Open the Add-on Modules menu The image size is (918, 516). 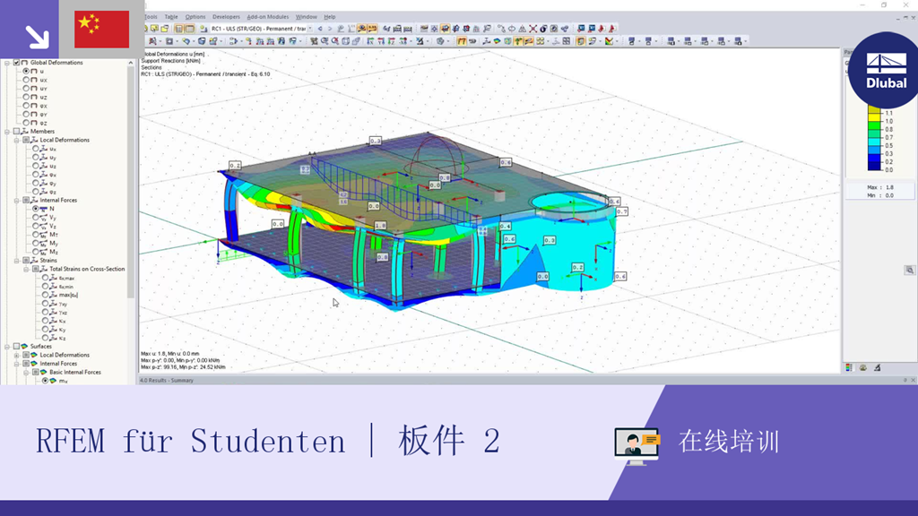(x=267, y=17)
